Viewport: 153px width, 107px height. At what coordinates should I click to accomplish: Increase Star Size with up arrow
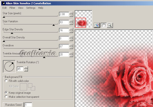(x=71, y=13)
